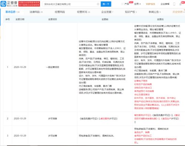Clear the search field with the X icon

coord(98,4)
